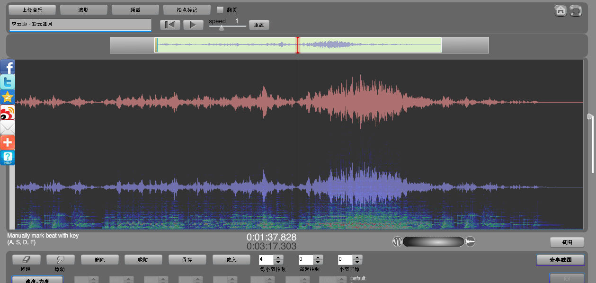Switch to the 波形 waveform view
This screenshot has height=283, width=596.
click(x=83, y=10)
